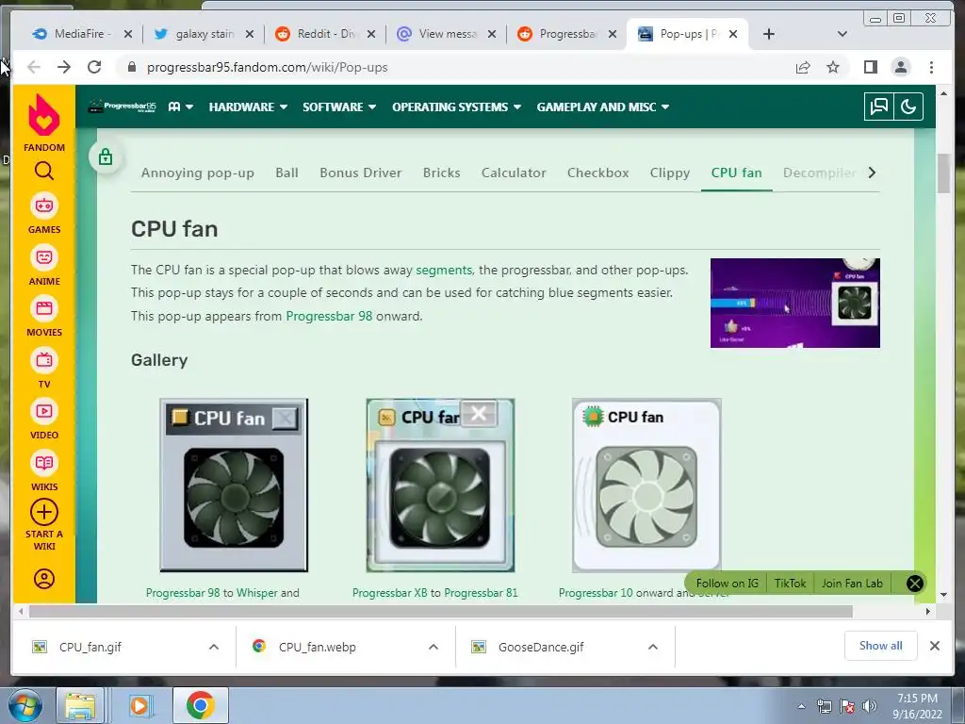Click Show all downloads button

(x=880, y=645)
